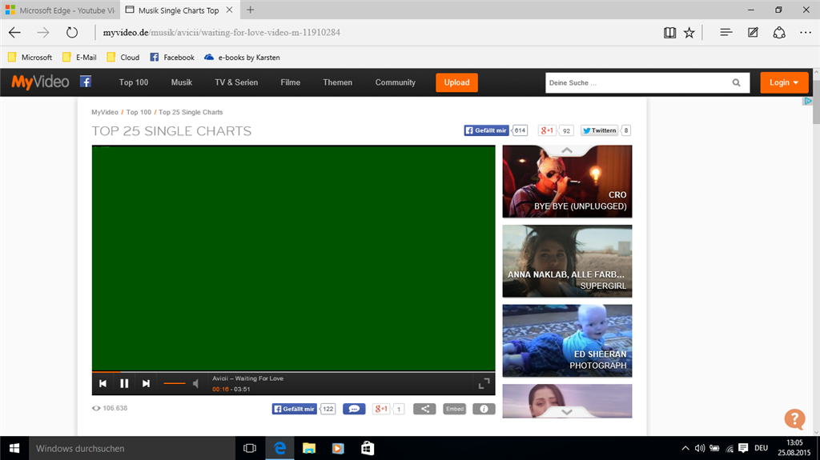Open Windows Start menu
820x460 pixels.
[x=14, y=448]
